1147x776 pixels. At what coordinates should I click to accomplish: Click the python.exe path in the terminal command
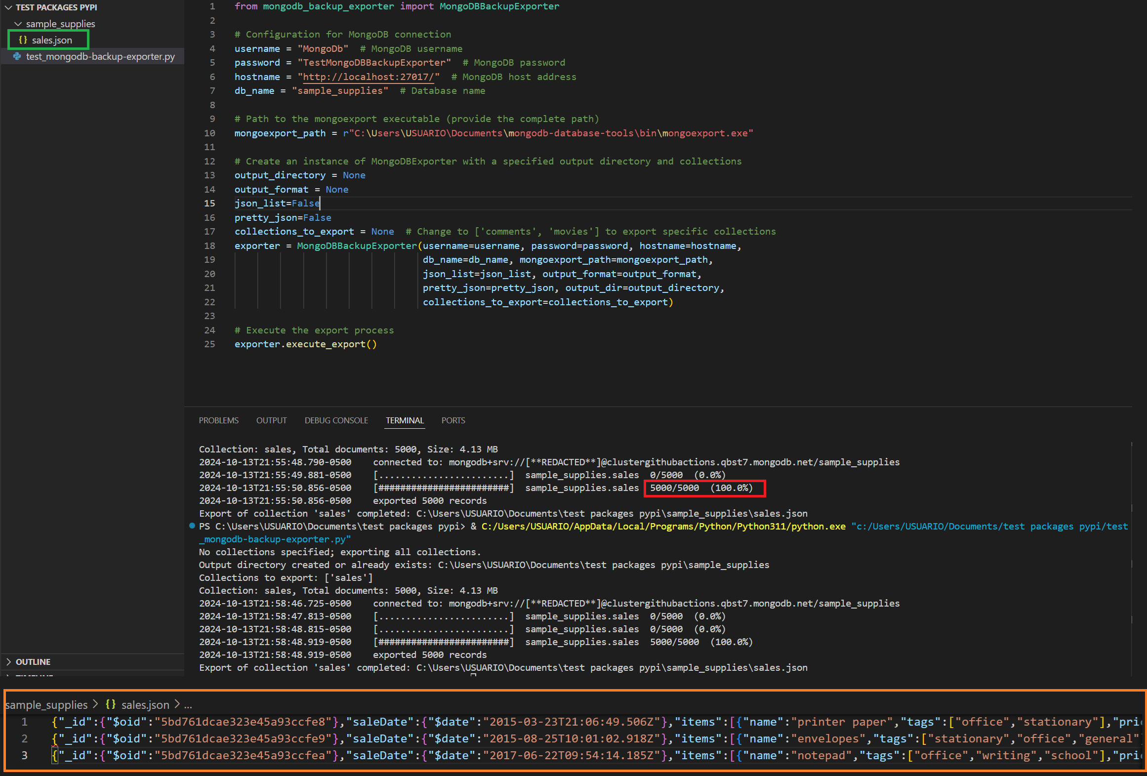[x=663, y=527]
